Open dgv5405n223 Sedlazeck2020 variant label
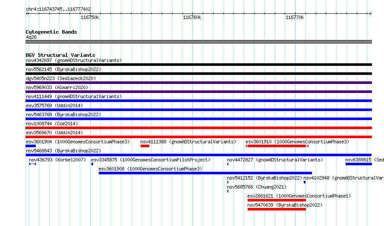Viewport: 384px width, 226px height. click(61, 78)
